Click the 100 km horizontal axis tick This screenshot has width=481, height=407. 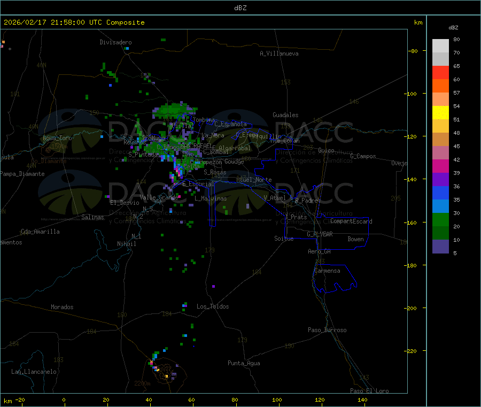click(x=277, y=400)
